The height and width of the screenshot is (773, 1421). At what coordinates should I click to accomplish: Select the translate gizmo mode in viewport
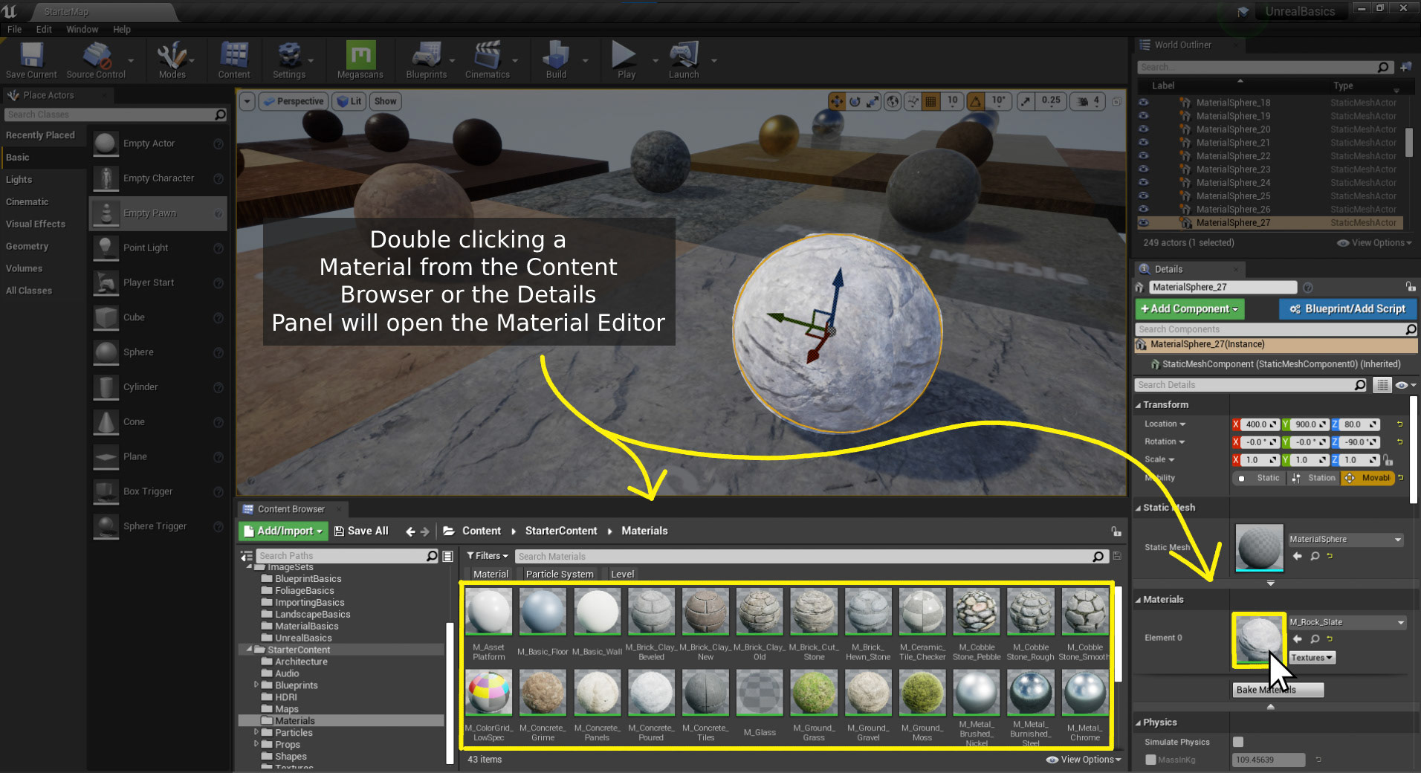pyautogui.click(x=837, y=101)
